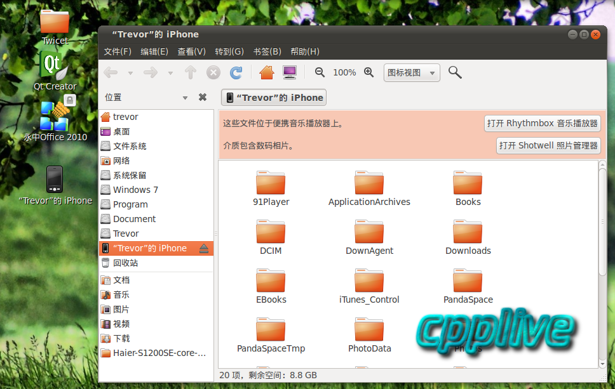This screenshot has width=615, height=389.
Task: Open the PandaSpace folder
Action: click(x=468, y=286)
